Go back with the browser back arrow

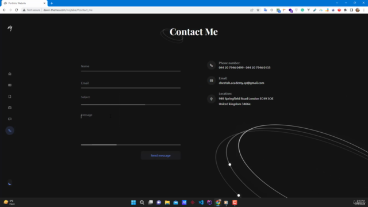coord(4,10)
